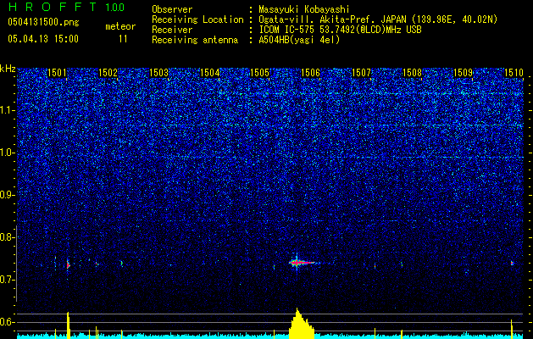This screenshot has height=339, width=533.
Task: Click the 0.9 kHz axis label
Action: (7, 195)
